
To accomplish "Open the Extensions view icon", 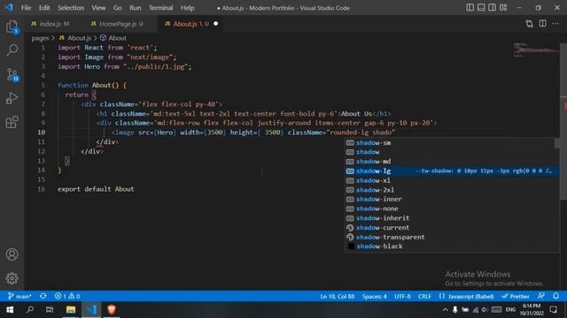I will pos(12,122).
